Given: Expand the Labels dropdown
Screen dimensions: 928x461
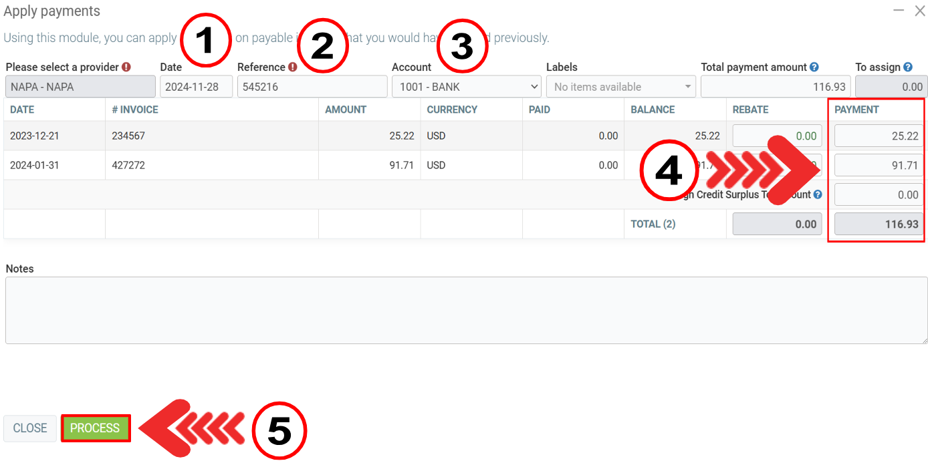Looking at the screenshot, I should click(620, 87).
